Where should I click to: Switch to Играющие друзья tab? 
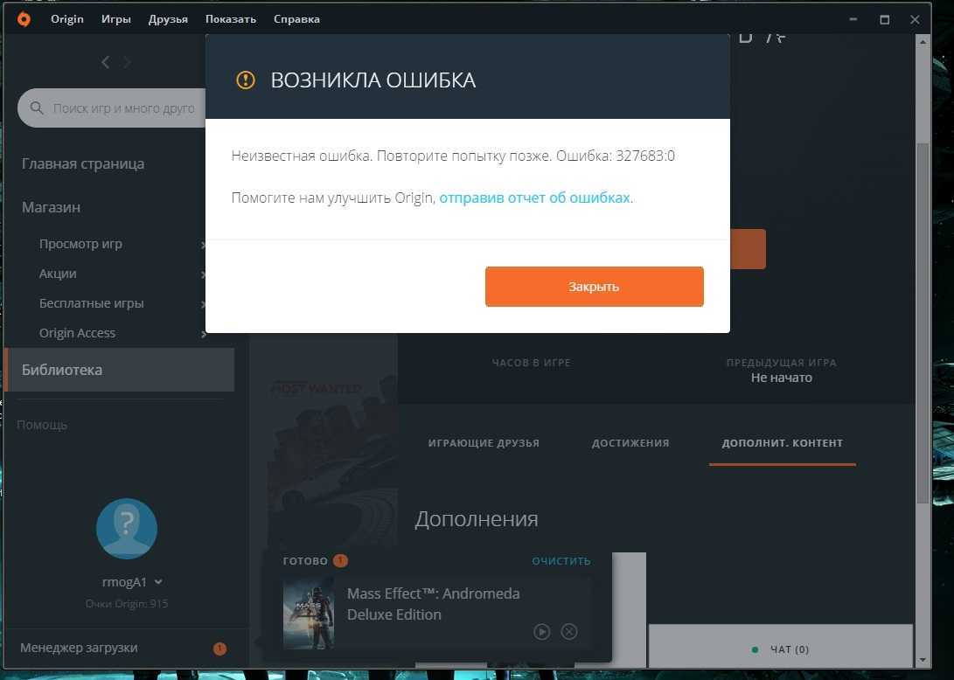click(x=484, y=443)
